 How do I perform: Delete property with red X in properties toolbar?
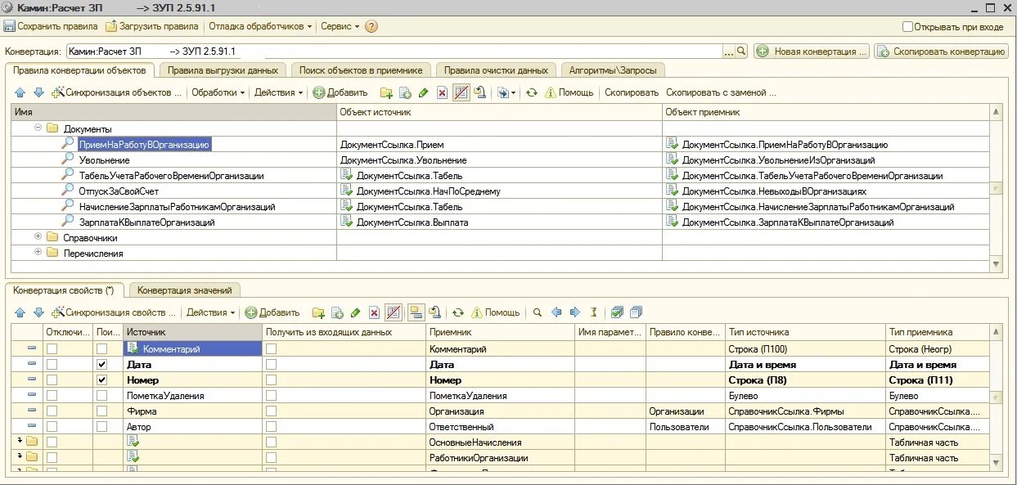point(374,312)
